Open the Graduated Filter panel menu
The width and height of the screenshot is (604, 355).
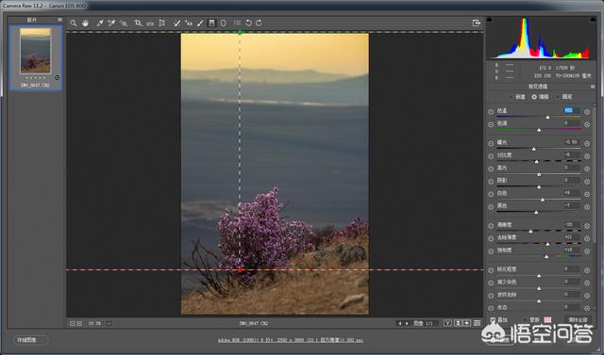593,87
